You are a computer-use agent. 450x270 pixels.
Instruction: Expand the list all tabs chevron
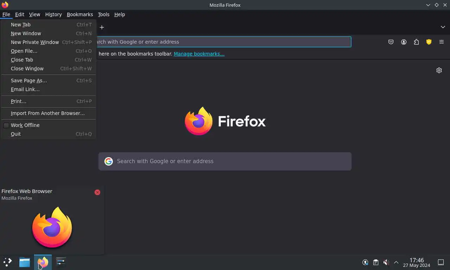(443, 27)
